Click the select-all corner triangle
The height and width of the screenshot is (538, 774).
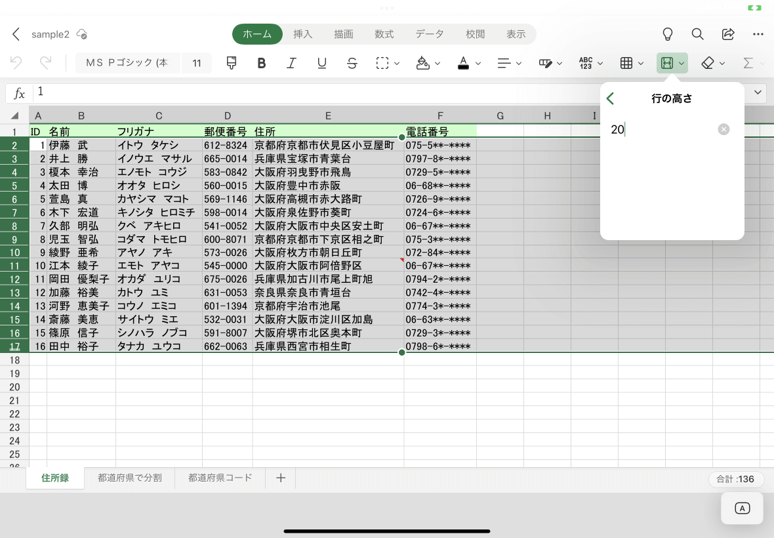coord(15,115)
